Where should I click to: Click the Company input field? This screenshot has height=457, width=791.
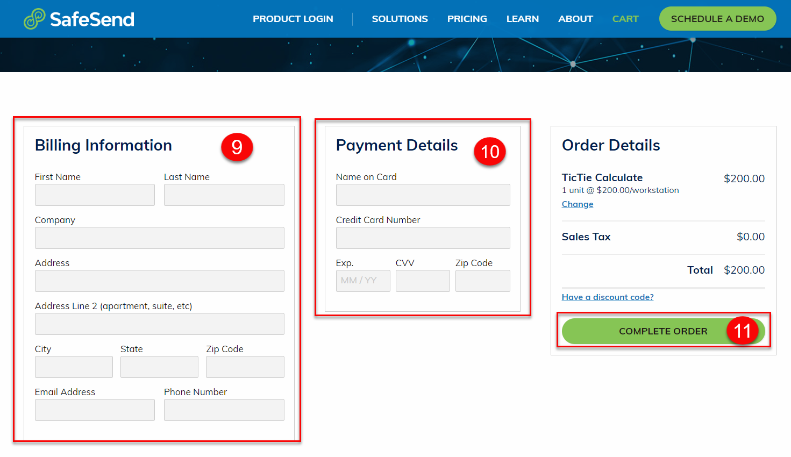tap(159, 238)
